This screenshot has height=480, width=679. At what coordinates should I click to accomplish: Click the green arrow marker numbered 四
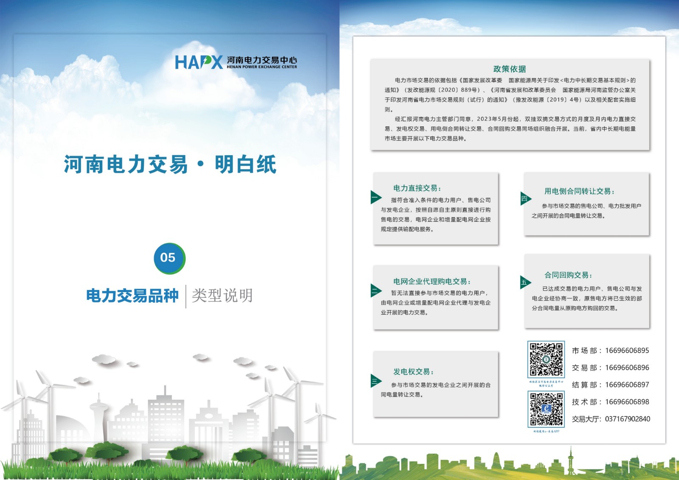pos(525,198)
